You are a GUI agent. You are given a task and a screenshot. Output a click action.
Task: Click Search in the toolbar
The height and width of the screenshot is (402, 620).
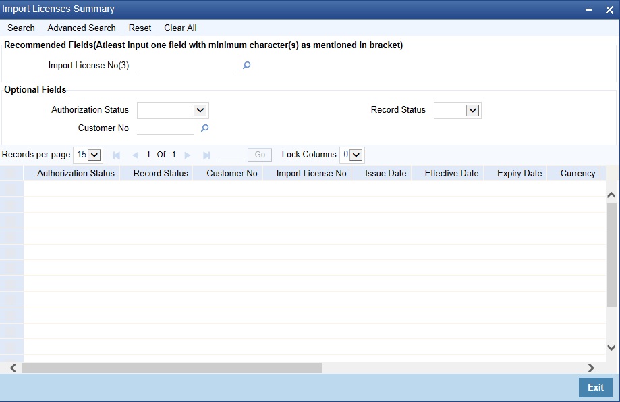tap(21, 28)
